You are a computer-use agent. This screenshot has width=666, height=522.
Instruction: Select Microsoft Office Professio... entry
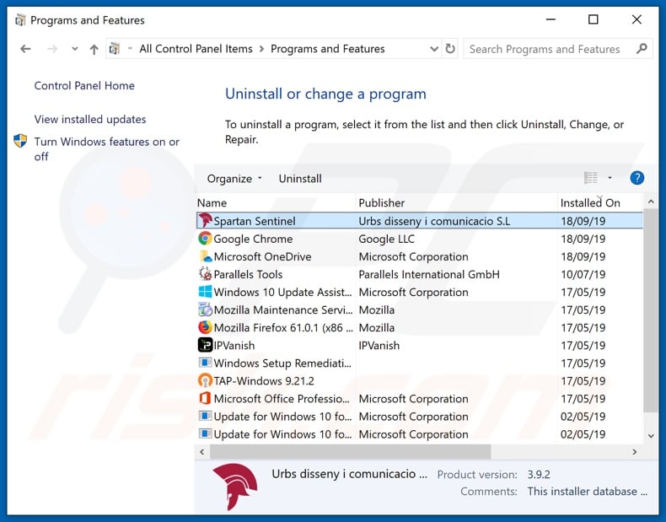point(282,399)
